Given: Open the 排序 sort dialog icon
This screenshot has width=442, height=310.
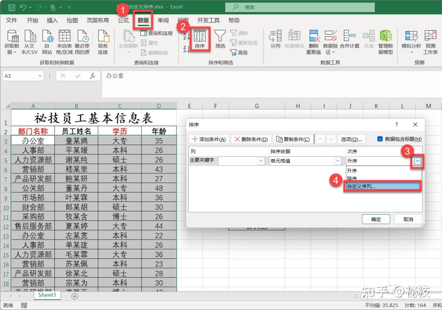Looking at the screenshot, I should tap(200, 39).
